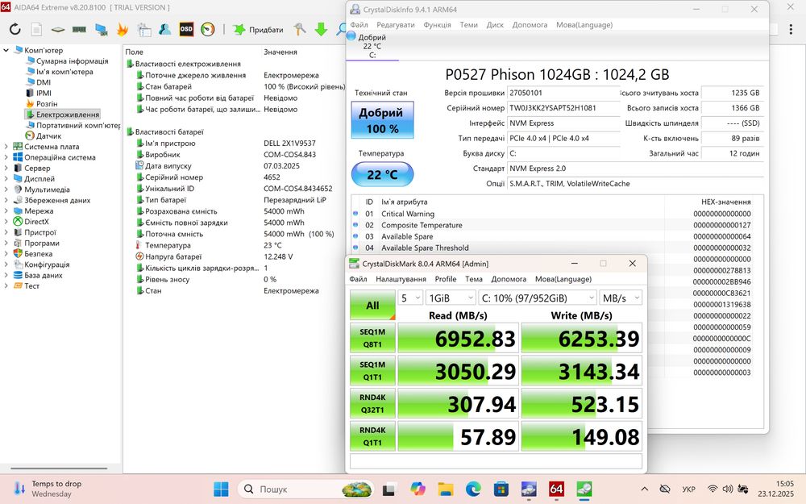The height and width of the screenshot is (504, 806).
Task: Run the SEQ1M Q8T1 test
Action: [x=372, y=338]
